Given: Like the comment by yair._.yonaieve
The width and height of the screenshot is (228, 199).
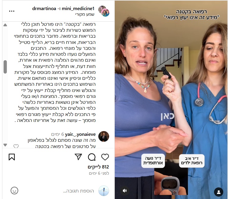Looking at the screenshot, I should (16, 146).
